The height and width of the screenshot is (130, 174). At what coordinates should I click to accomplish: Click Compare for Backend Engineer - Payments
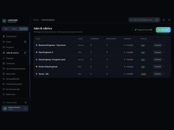(x=158, y=45)
